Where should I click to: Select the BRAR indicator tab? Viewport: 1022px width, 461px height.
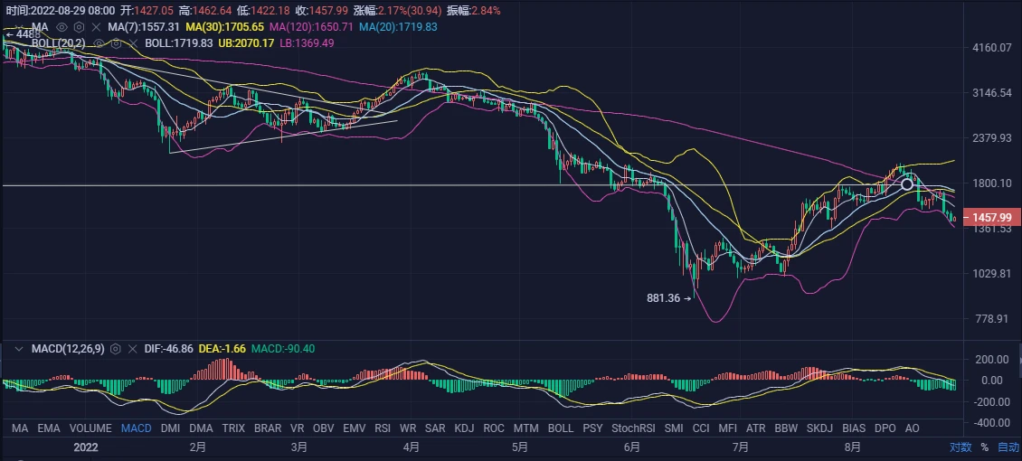[268, 428]
